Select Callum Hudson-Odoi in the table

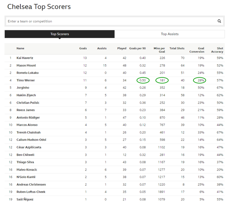(31, 140)
